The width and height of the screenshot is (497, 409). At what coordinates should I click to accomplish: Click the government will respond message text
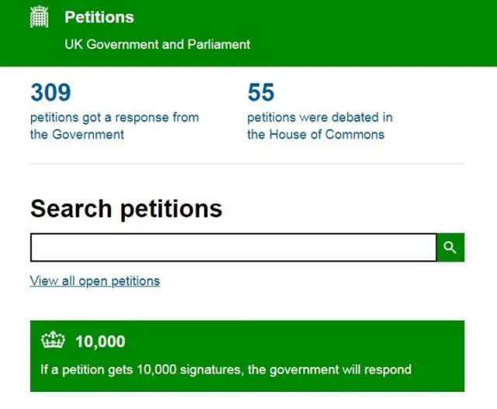coord(225,369)
